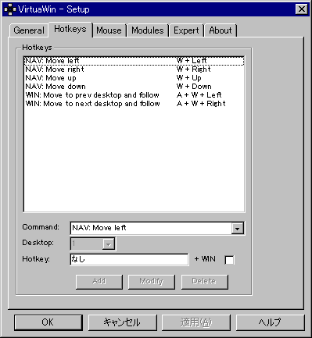Click the Add button
The image size is (312, 338).
99,282
